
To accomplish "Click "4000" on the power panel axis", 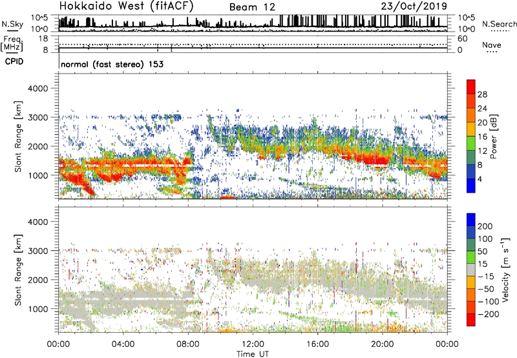I will pyautogui.click(x=37, y=89).
